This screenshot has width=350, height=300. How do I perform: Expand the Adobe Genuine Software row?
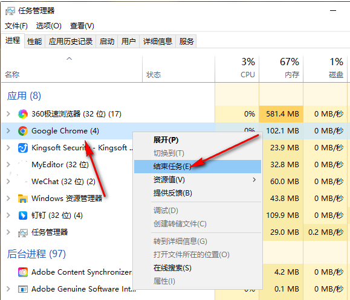[x=8, y=289]
